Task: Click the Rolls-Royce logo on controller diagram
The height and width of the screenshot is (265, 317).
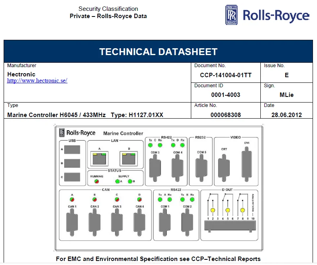Action: (77, 133)
